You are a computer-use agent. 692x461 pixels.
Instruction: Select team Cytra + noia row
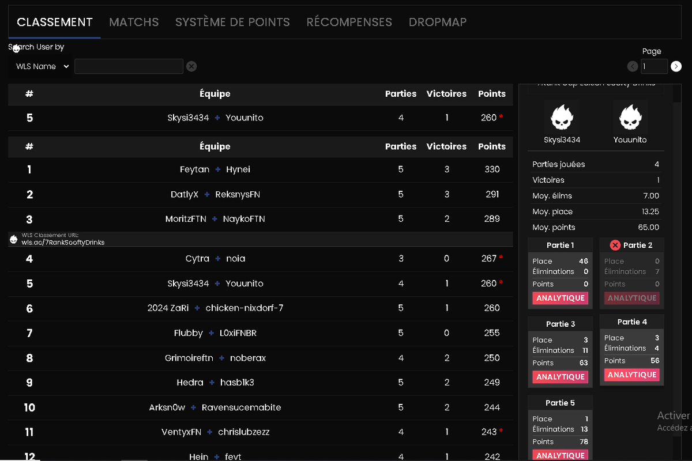pos(261,259)
